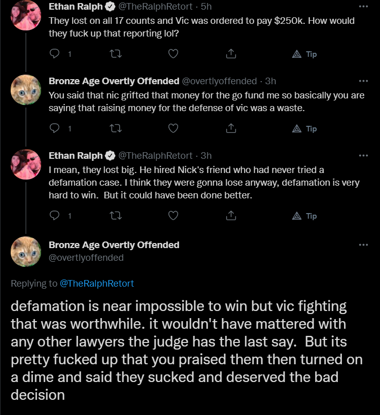Open more options on Ethan Ralph's 3h tweet
This screenshot has width=380, height=415.
363,156
